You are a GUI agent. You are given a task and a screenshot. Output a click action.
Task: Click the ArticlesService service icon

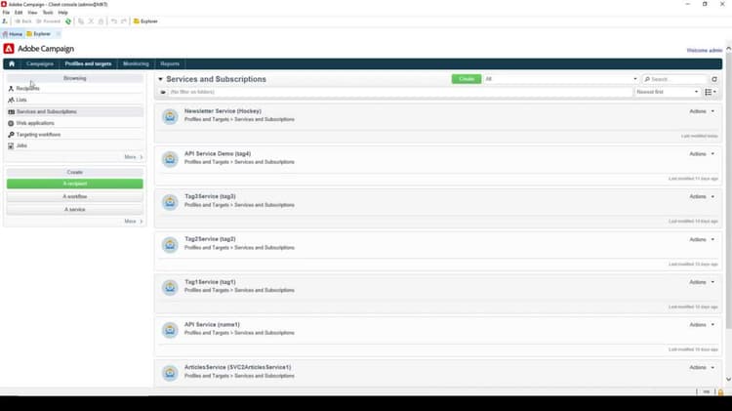[170, 373]
